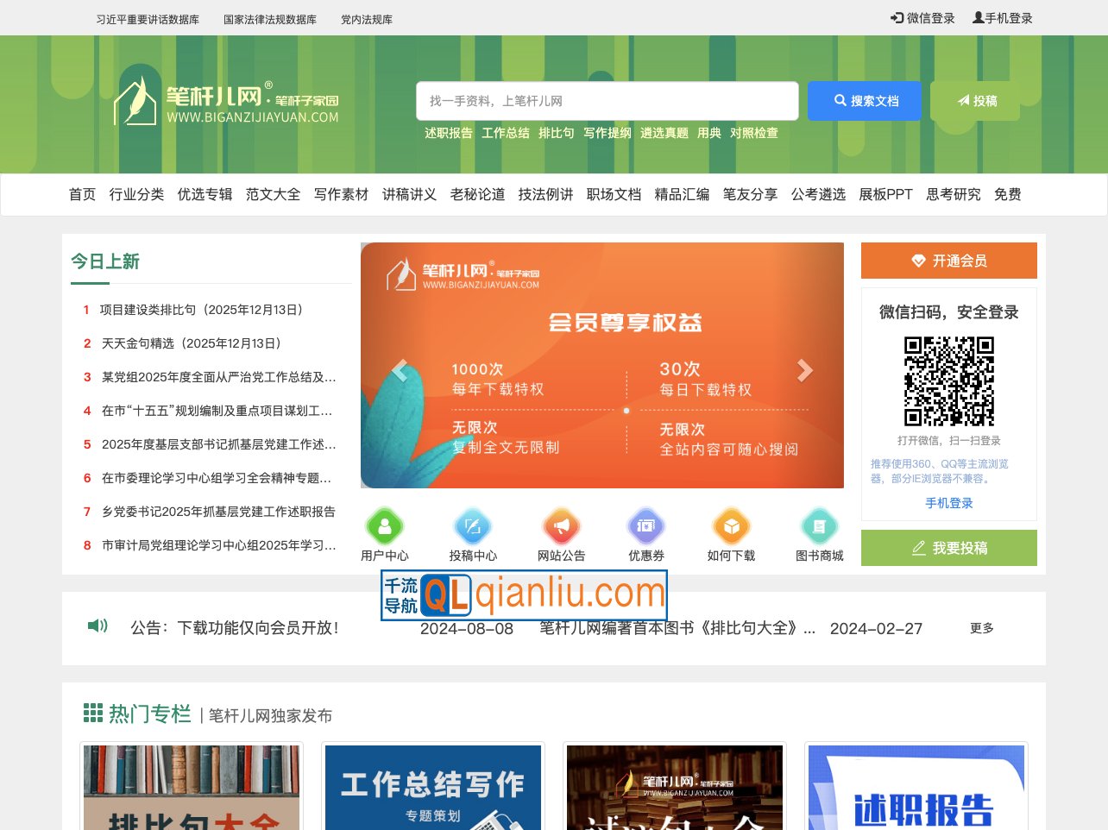
Task: Advance carousel with the right arrow
Action: click(x=804, y=369)
